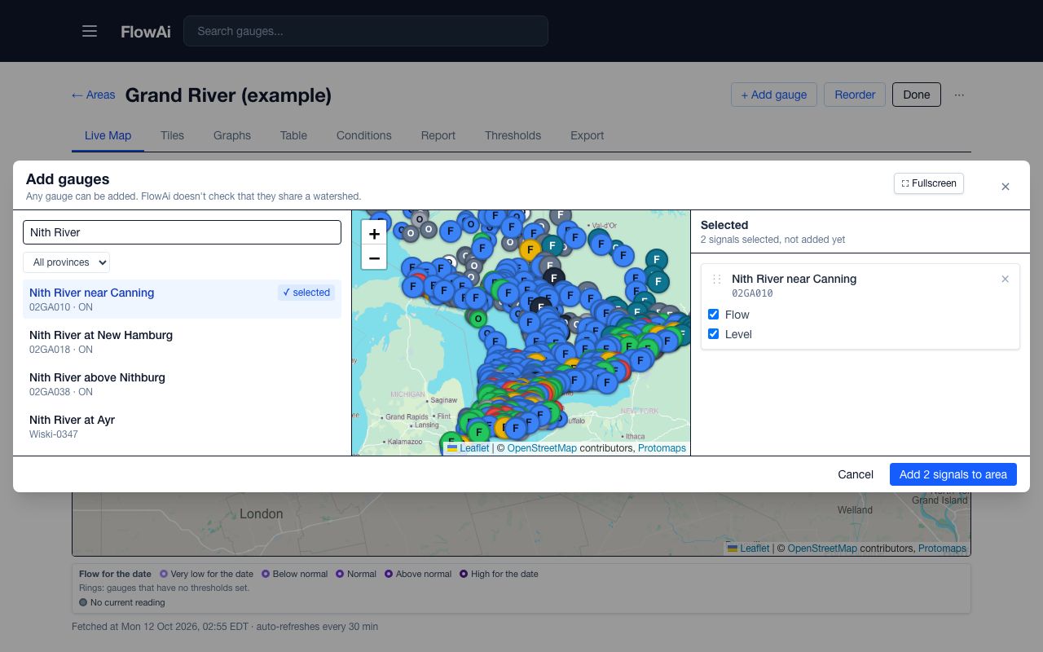
Task: Open the OpenStreetMap link in the dialog map
Action: pyautogui.click(x=542, y=448)
